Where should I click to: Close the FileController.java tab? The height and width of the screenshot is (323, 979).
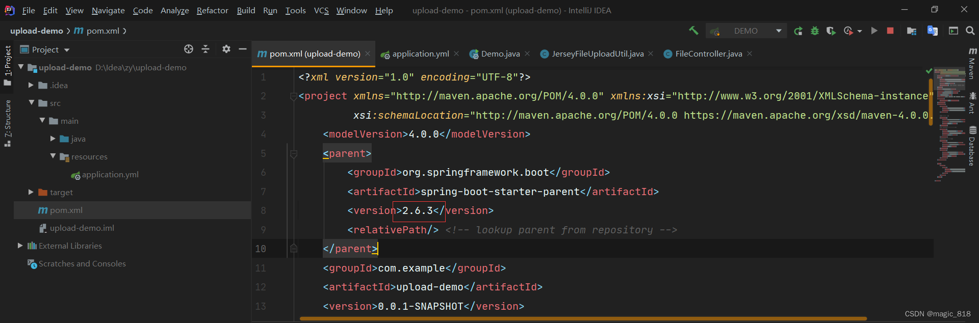tap(750, 53)
